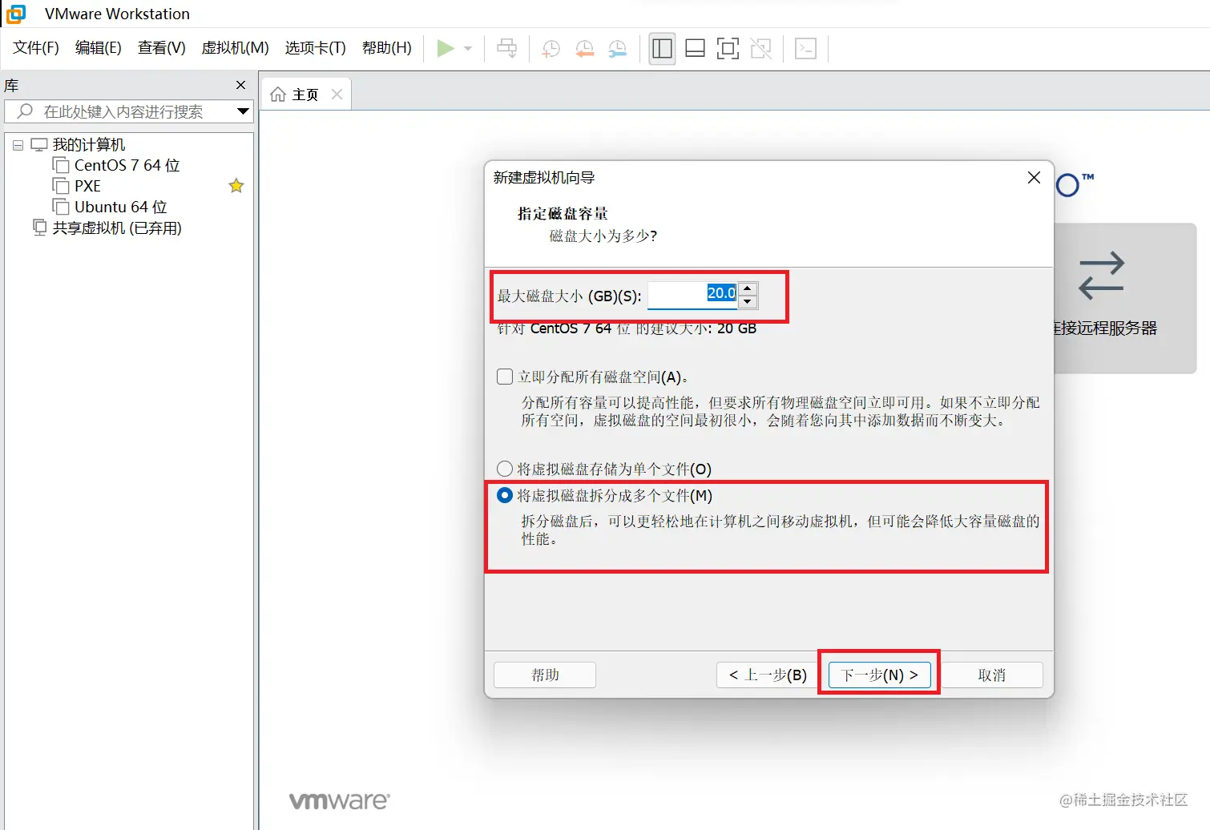
Task: Enable Unity mode toolbar icon
Action: point(760,48)
